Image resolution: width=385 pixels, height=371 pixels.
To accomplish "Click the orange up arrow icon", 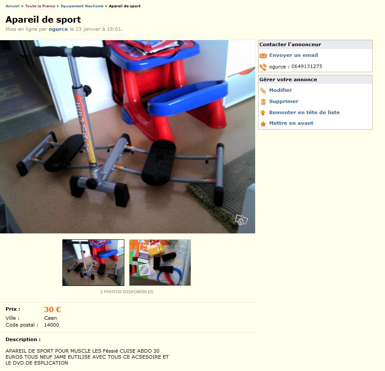I will coord(263,112).
